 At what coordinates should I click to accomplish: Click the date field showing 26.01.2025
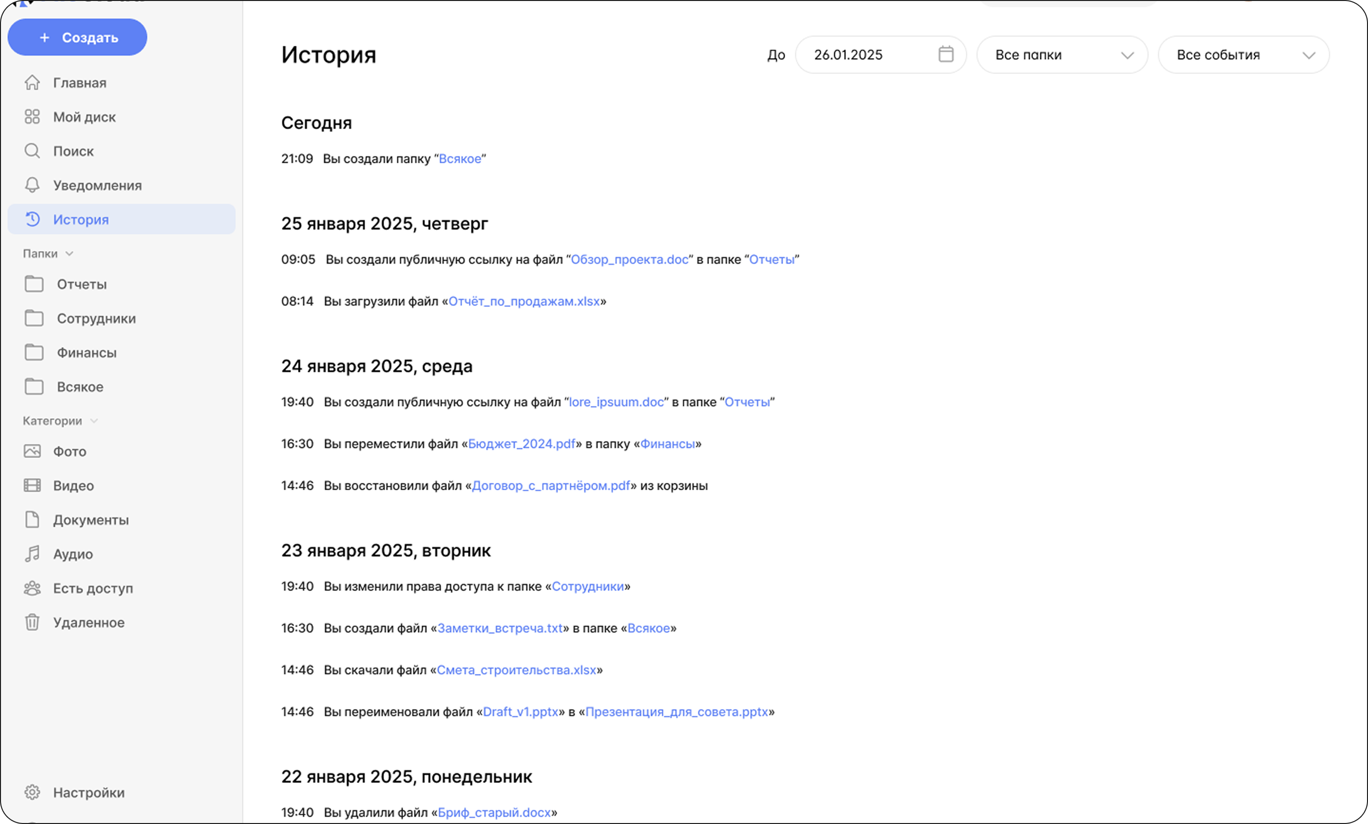coord(881,55)
